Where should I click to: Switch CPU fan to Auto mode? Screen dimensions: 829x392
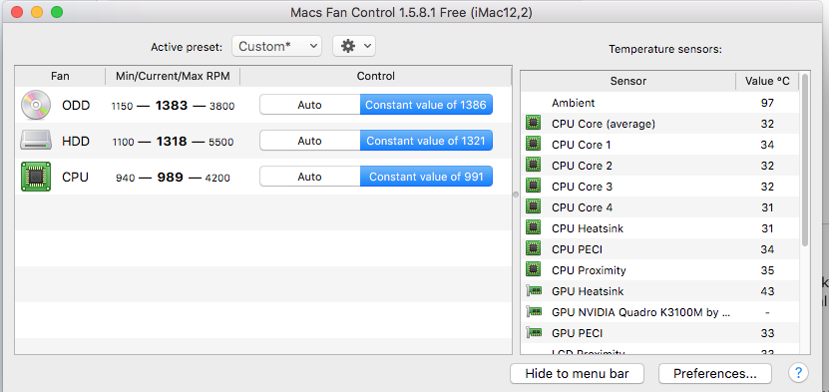[310, 177]
